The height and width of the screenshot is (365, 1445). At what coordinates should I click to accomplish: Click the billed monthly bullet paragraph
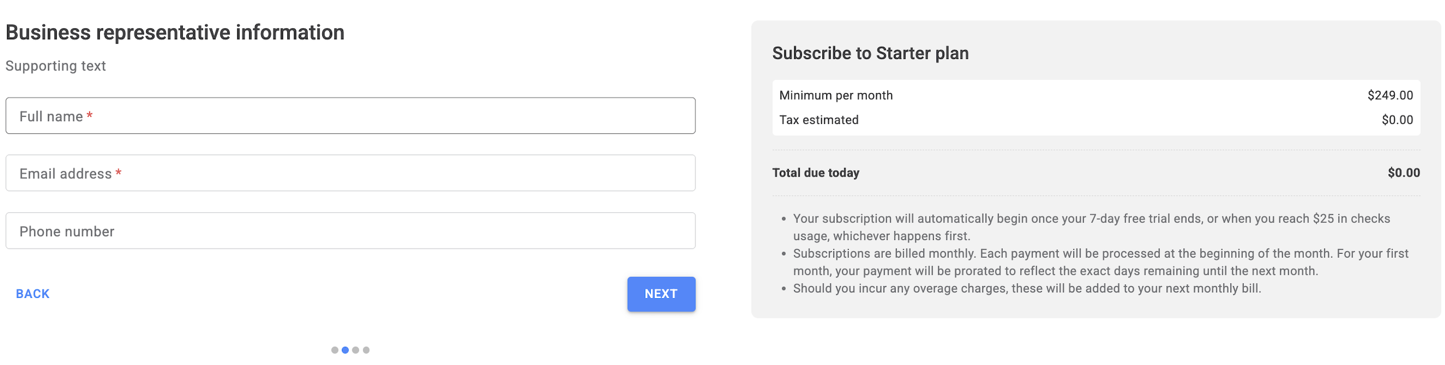[1099, 262]
